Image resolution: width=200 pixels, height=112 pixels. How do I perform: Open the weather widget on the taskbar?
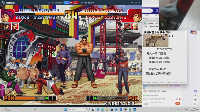[6, 110]
